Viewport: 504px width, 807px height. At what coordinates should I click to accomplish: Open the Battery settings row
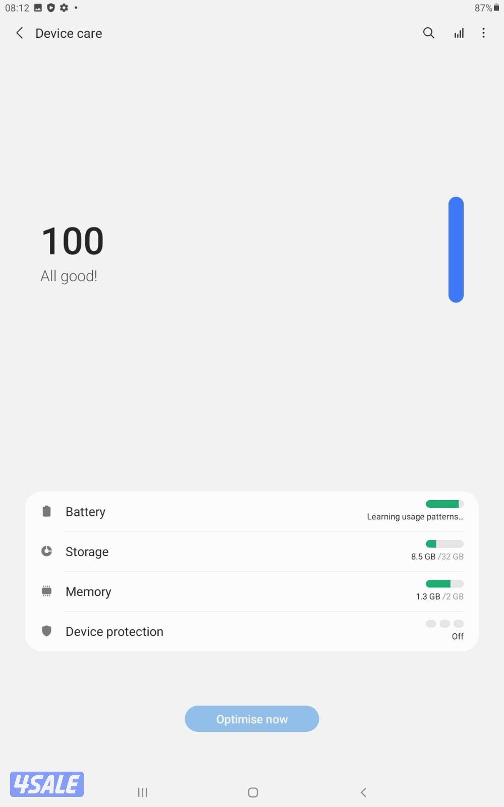point(227,512)
